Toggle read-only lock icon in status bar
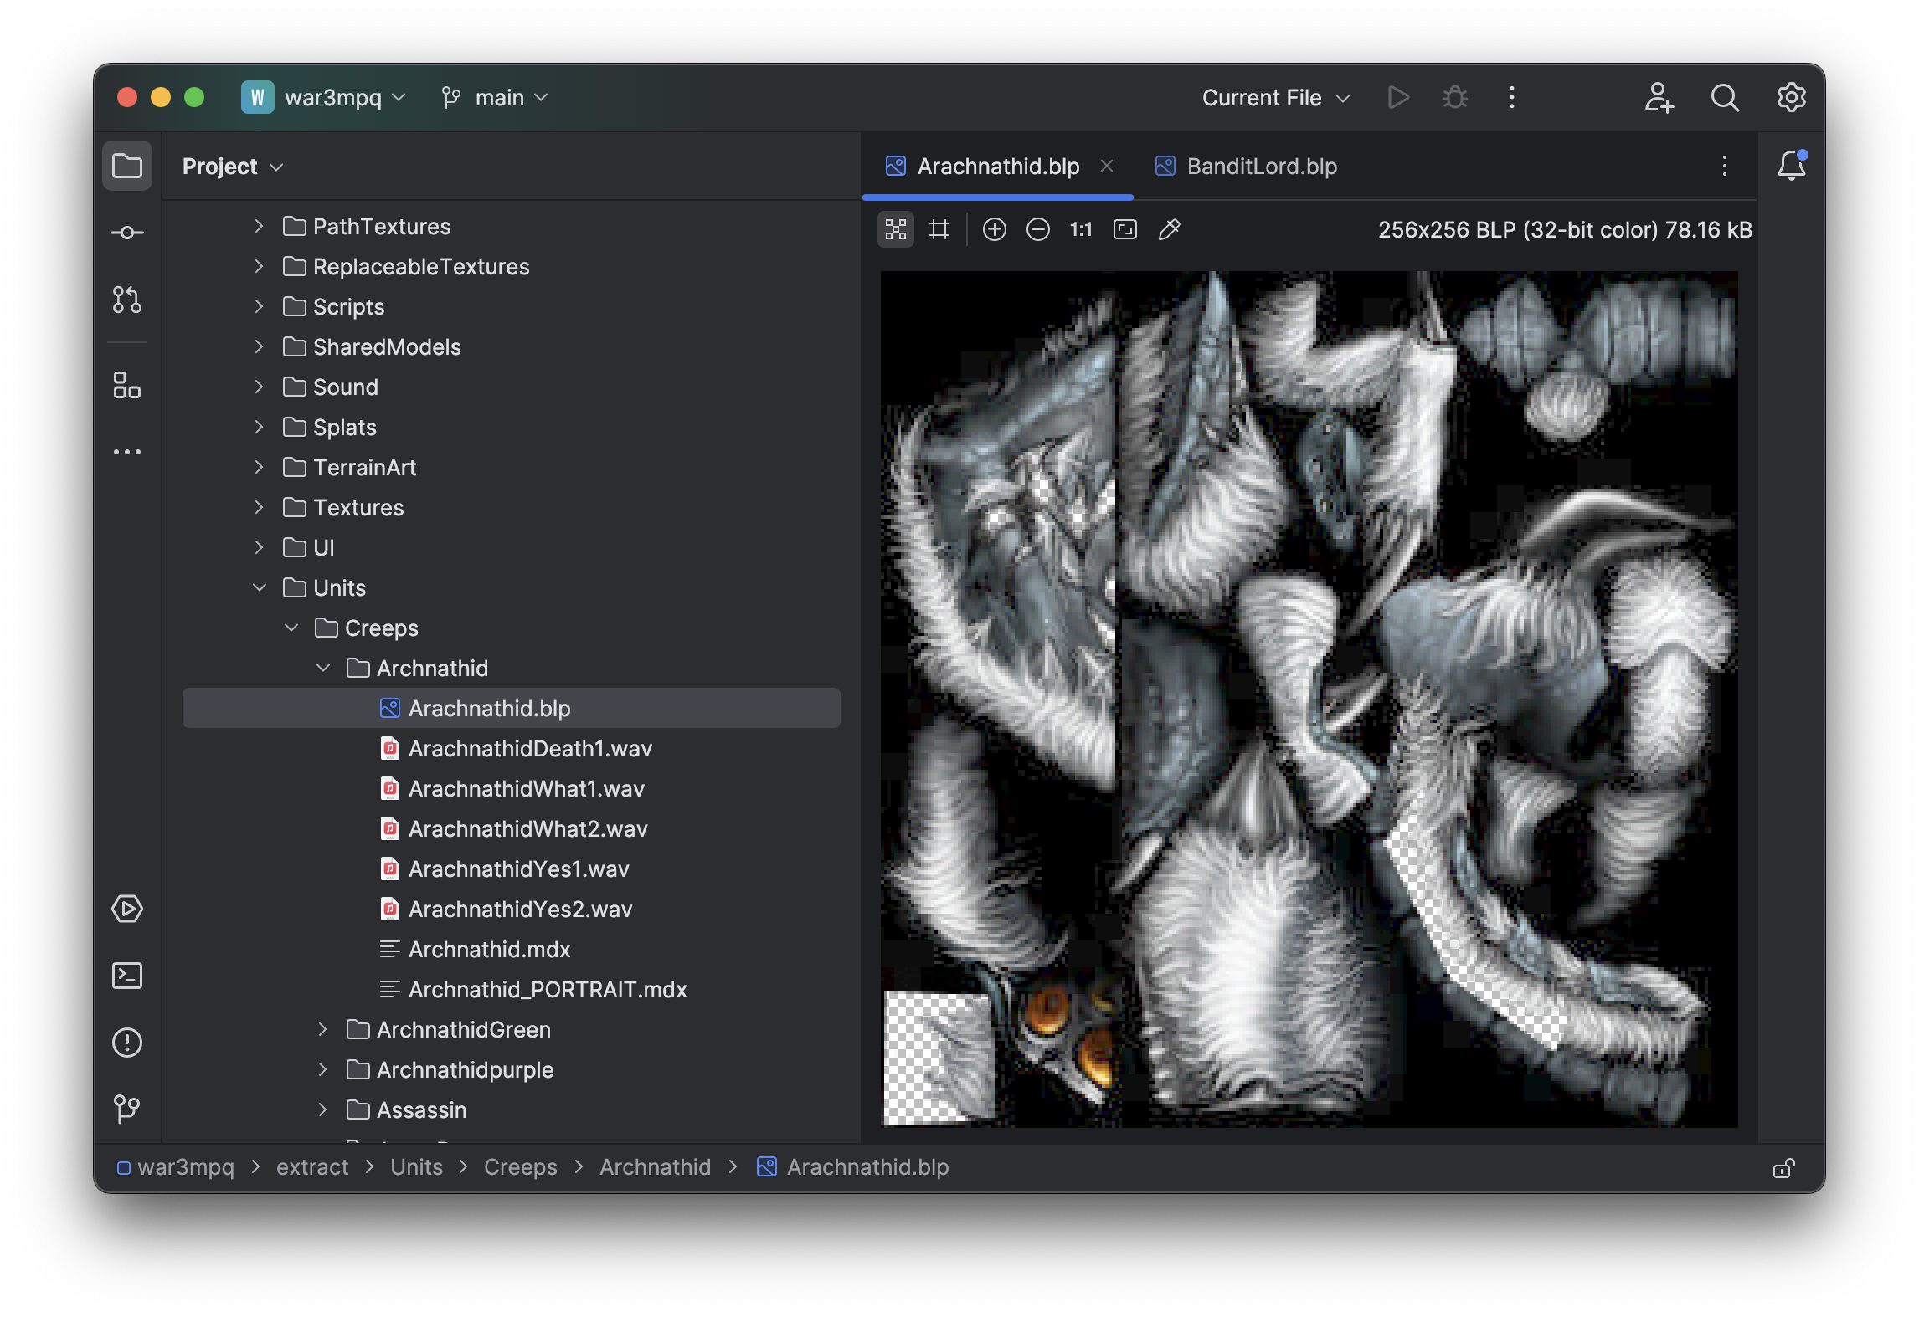Viewport: 1919px width, 1317px height. [x=1784, y=1167]
